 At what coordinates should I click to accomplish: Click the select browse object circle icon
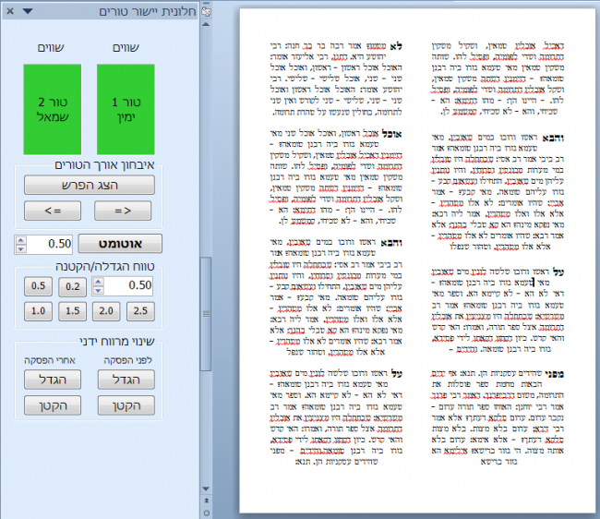(x=206, y=513)
